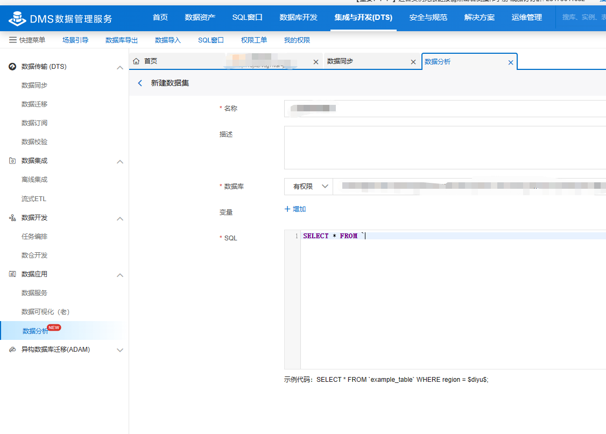Open the 数据库开发 top menu
606x434 pixels.
[x=298, y=17]
